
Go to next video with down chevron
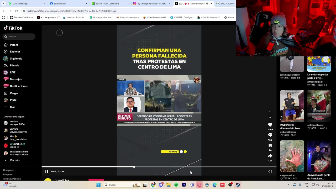270,117
